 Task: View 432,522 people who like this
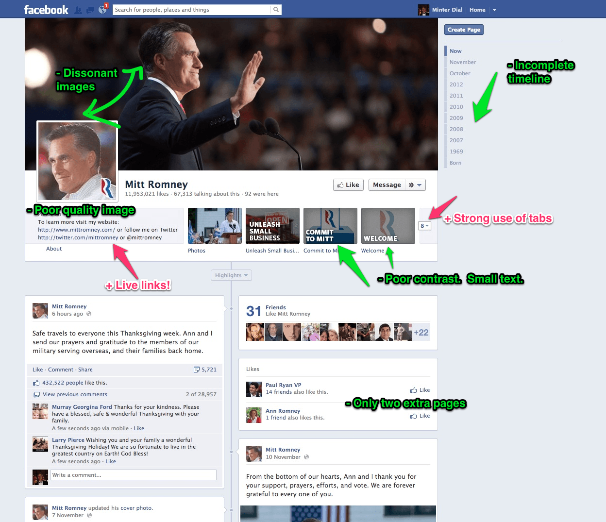coord(63,383)
